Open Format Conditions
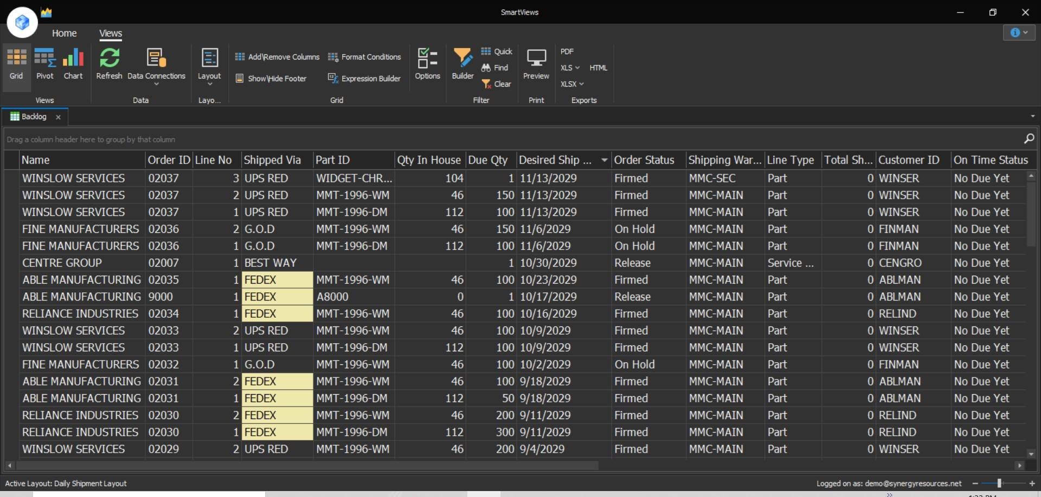The height and width of the screenshot is (497, 1041). pyautogui.click(x=364, y=57)
